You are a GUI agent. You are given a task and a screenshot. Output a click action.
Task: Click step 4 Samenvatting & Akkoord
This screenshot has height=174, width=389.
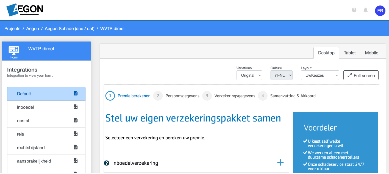(x=287, y=96)
